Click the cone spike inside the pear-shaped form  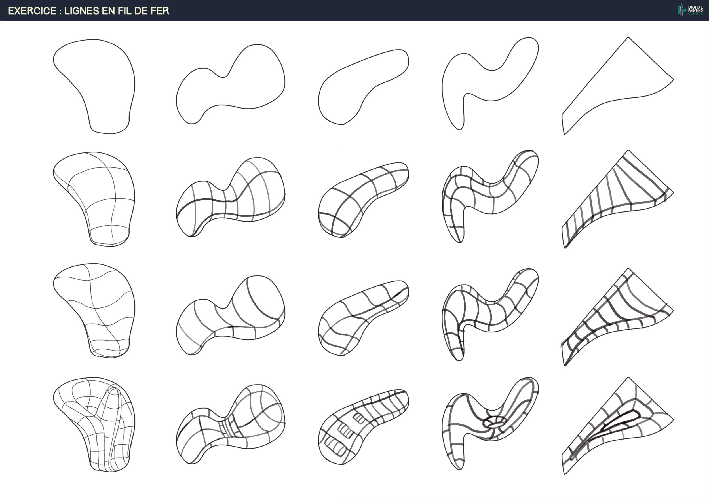click(113, 401)
